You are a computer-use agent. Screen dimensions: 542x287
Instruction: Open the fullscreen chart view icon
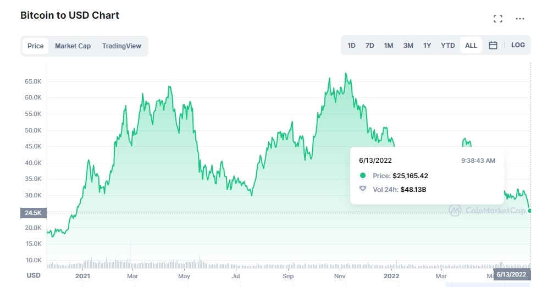(x=498, y=19)
